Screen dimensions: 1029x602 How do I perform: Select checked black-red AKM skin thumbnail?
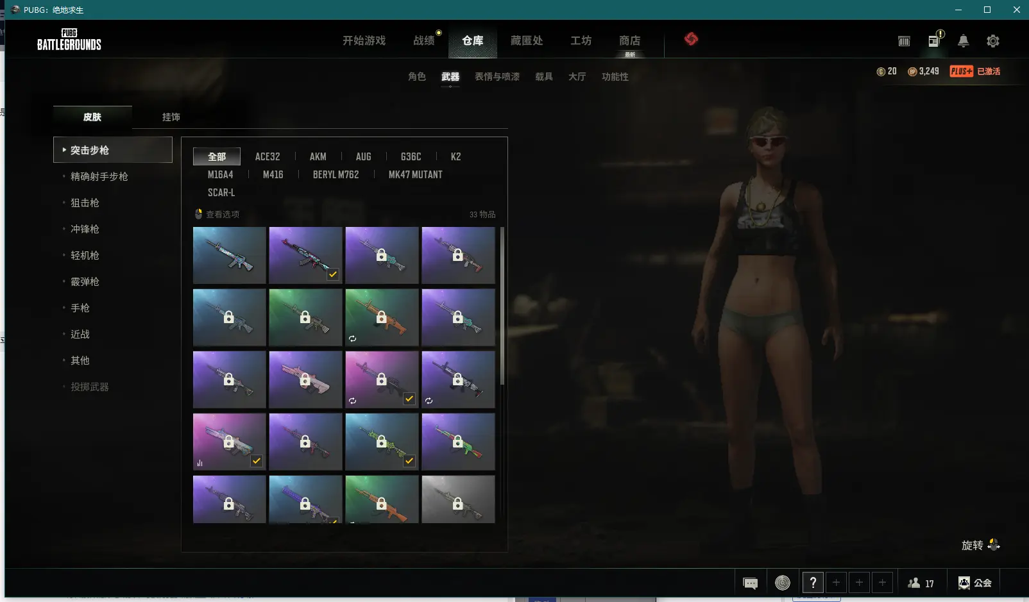[x=305, y=255]
